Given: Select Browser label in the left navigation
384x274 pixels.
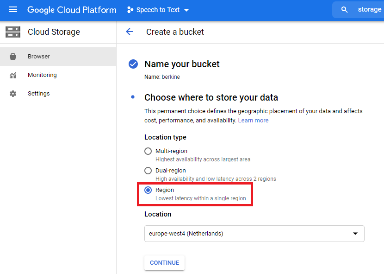Looking at the screenshot, I should click(x=39, y=57).
